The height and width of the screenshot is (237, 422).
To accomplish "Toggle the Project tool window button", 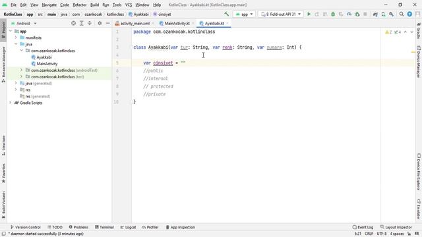I will pos(3,30).
